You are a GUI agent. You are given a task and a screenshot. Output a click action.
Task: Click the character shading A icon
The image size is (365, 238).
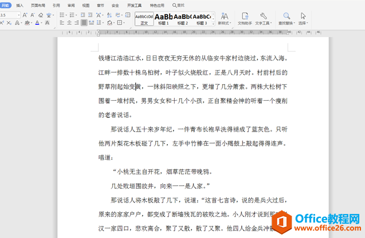tap(47, 23)
